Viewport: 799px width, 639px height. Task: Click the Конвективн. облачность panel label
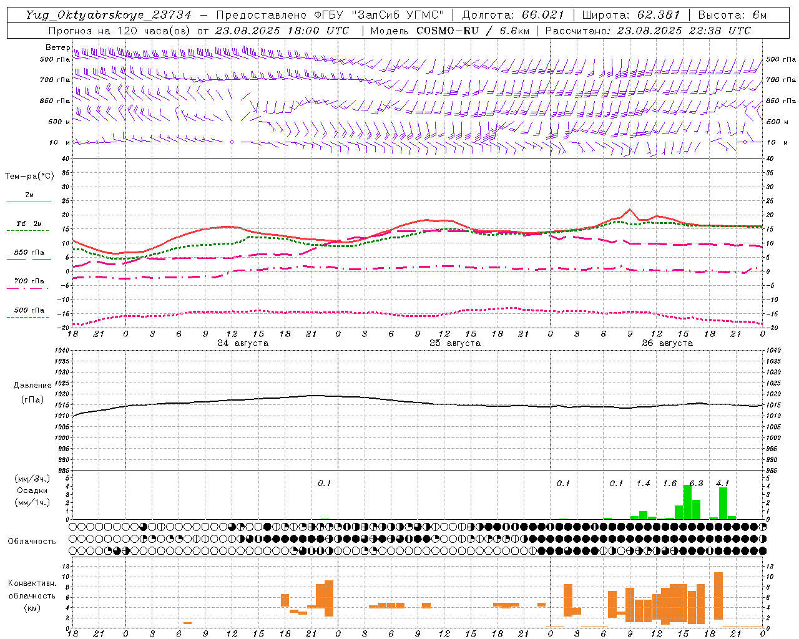point(32,590)
